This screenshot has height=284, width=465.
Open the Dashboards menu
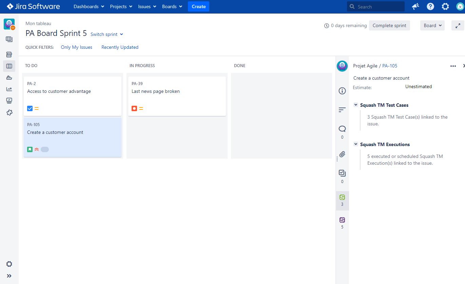(x=89, y=6)
